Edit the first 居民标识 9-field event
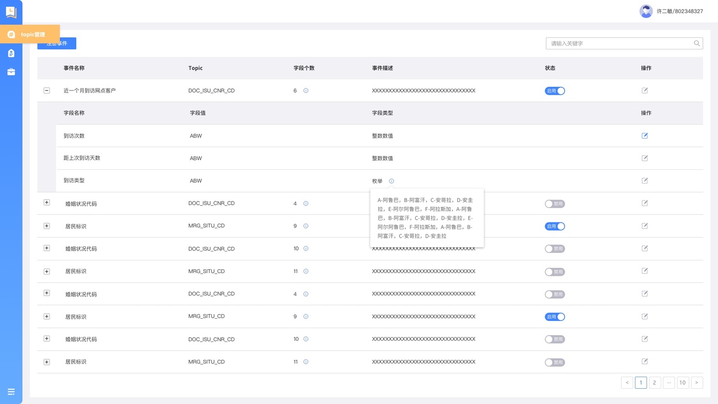718x404 pixels. click(x=645, y=226)
